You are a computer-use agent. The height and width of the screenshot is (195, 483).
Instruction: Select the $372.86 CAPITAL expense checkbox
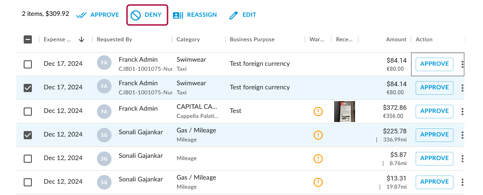pyautogui.click(x=28, y=112)
